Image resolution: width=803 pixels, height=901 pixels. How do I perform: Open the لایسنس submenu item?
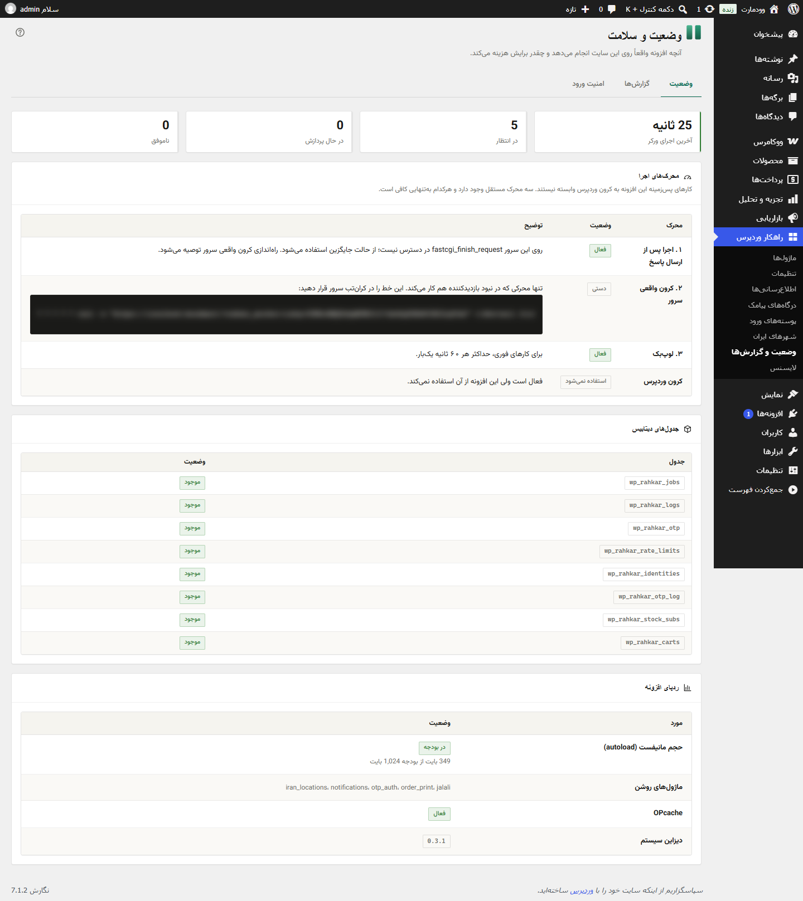coord(783,368)
